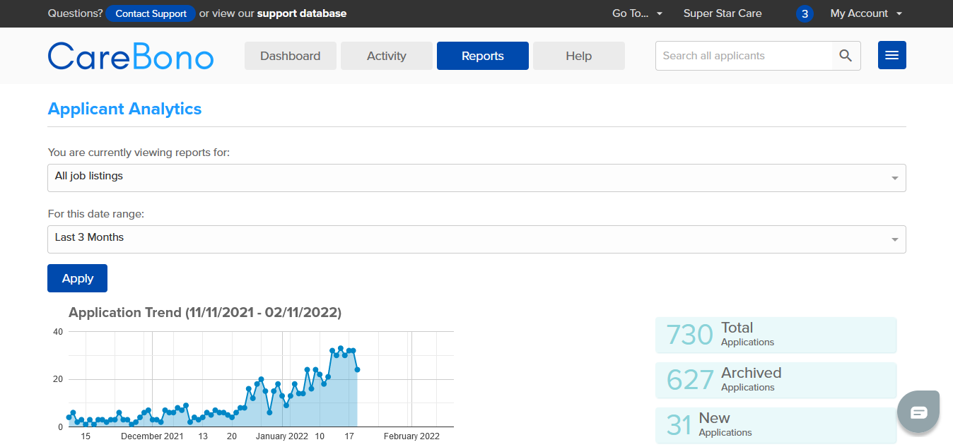The width and height of the screenshot is (953, 447).
Task: Click the Contact Support button
Action: [x=151, y=13]
